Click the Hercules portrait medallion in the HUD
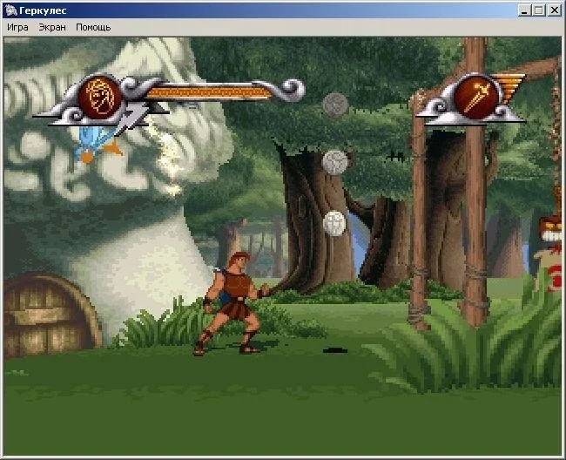The image size is (566, 460). pyautogui.click(x=100, y=98)
